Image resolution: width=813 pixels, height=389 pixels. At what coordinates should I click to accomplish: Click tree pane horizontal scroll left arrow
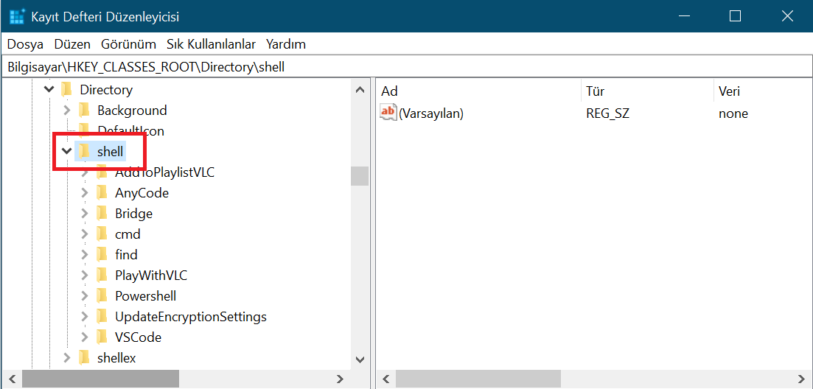tap(12, 378)
